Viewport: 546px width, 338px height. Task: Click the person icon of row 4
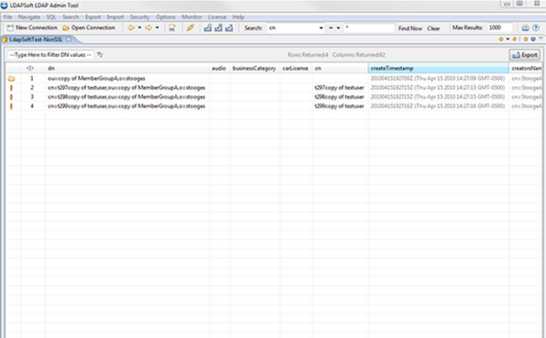[x=11, y=106]
